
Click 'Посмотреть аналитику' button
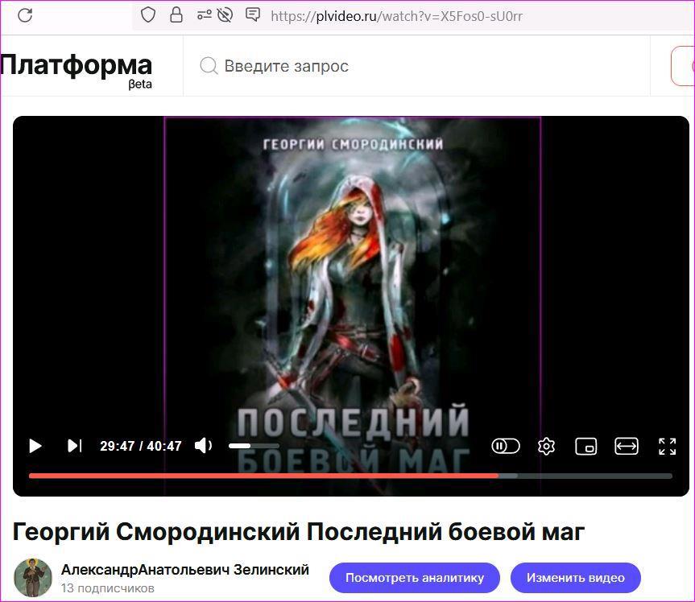point(415,578)
